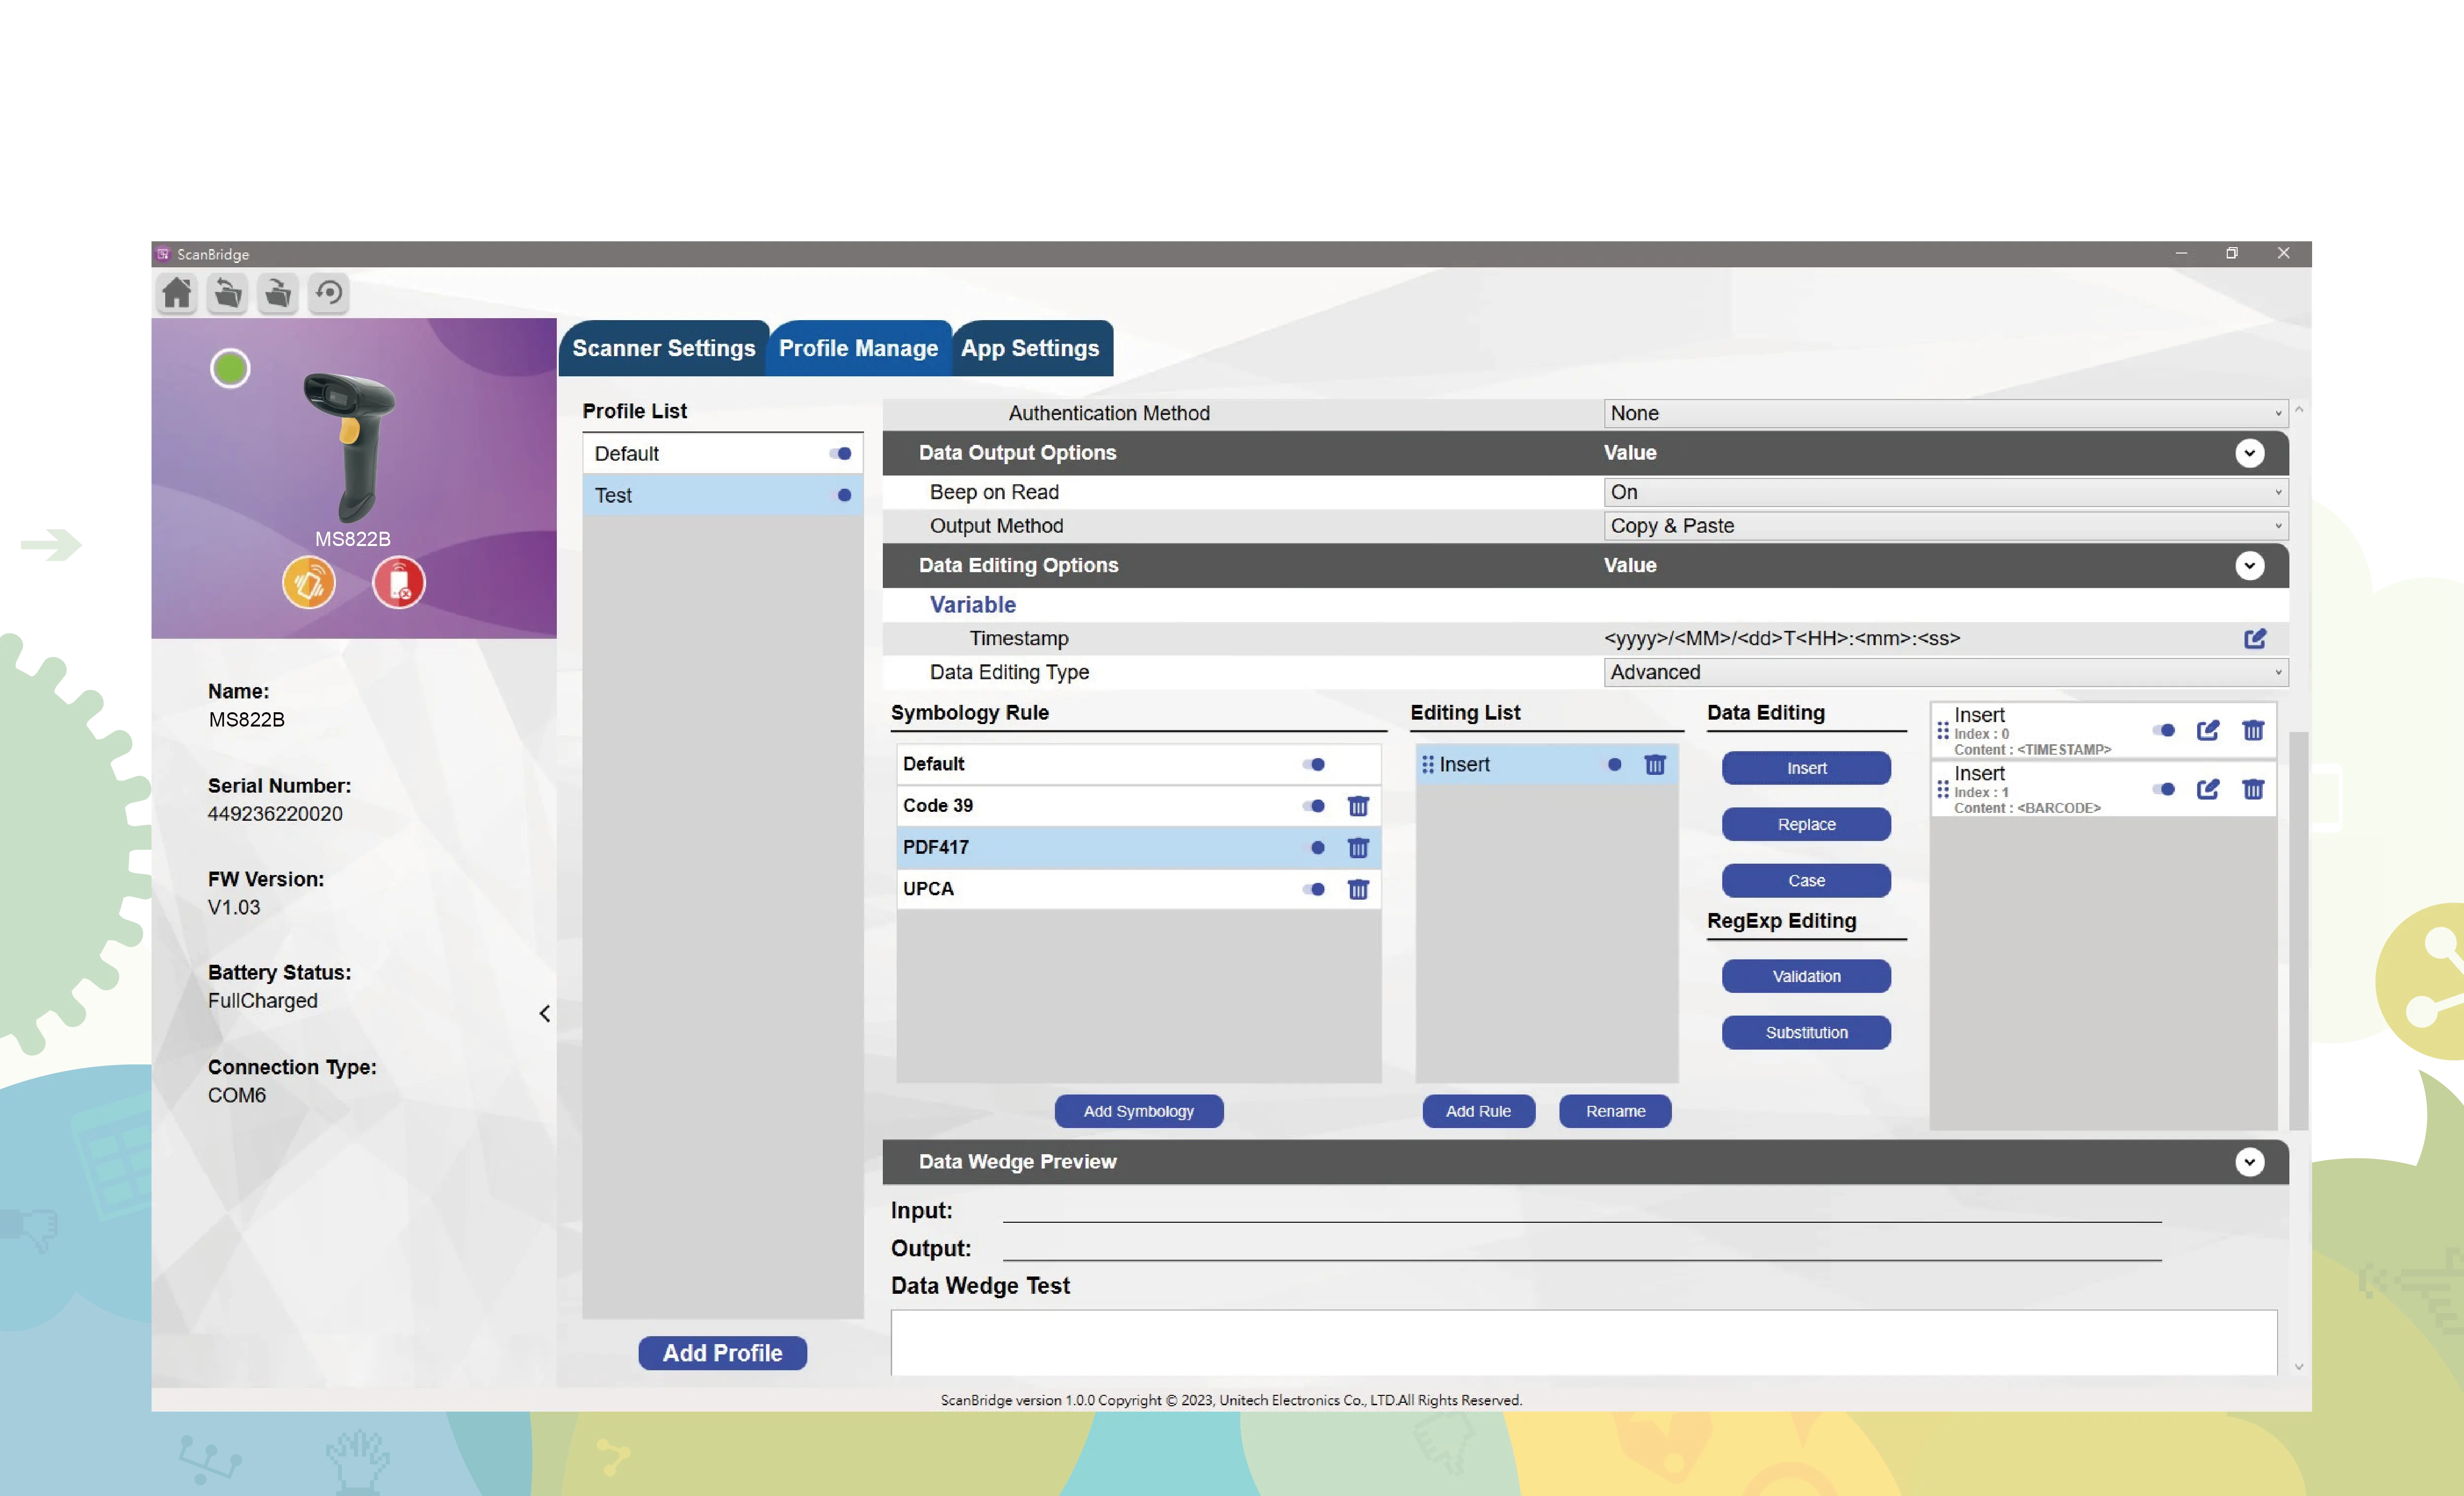Click the green connection status indicator
The height and width of the screenshot is (1496, 2464).
pos(230,369)
